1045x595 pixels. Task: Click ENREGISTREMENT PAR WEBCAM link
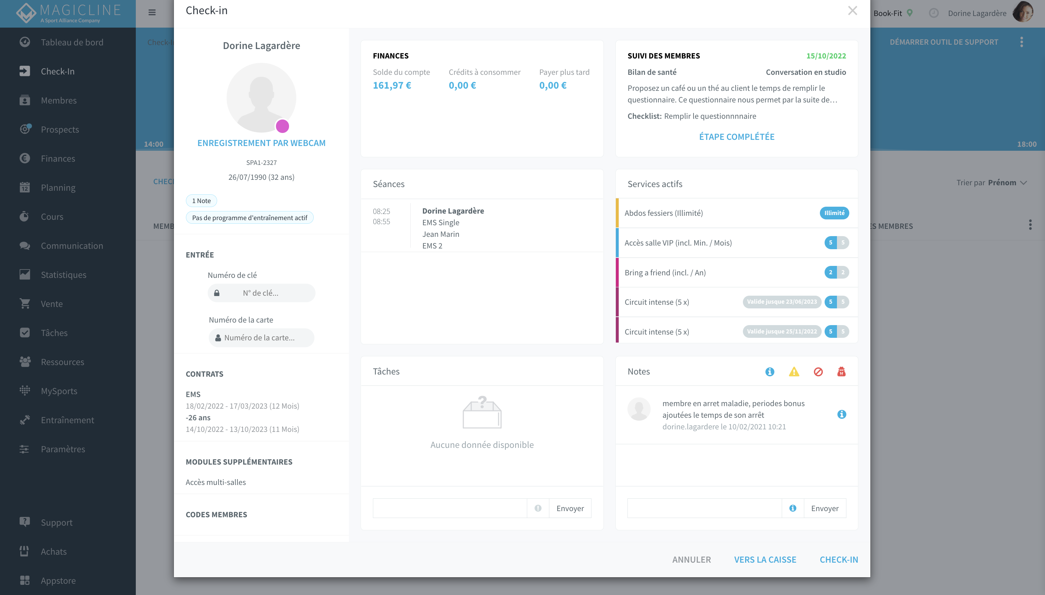(x=261, y=143)
